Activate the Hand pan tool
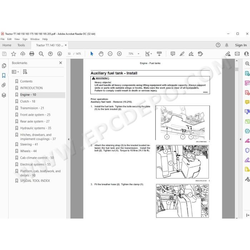Viewport: 250px width, 250px height. click(101, 54)
